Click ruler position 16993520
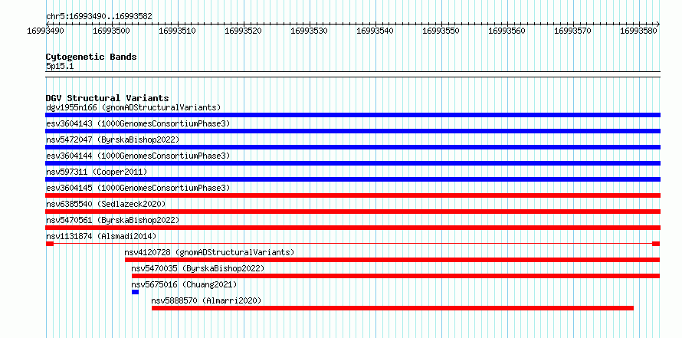The width and height of the screenshot is (682, 338). pyautogui.click(x=243, y=31)
